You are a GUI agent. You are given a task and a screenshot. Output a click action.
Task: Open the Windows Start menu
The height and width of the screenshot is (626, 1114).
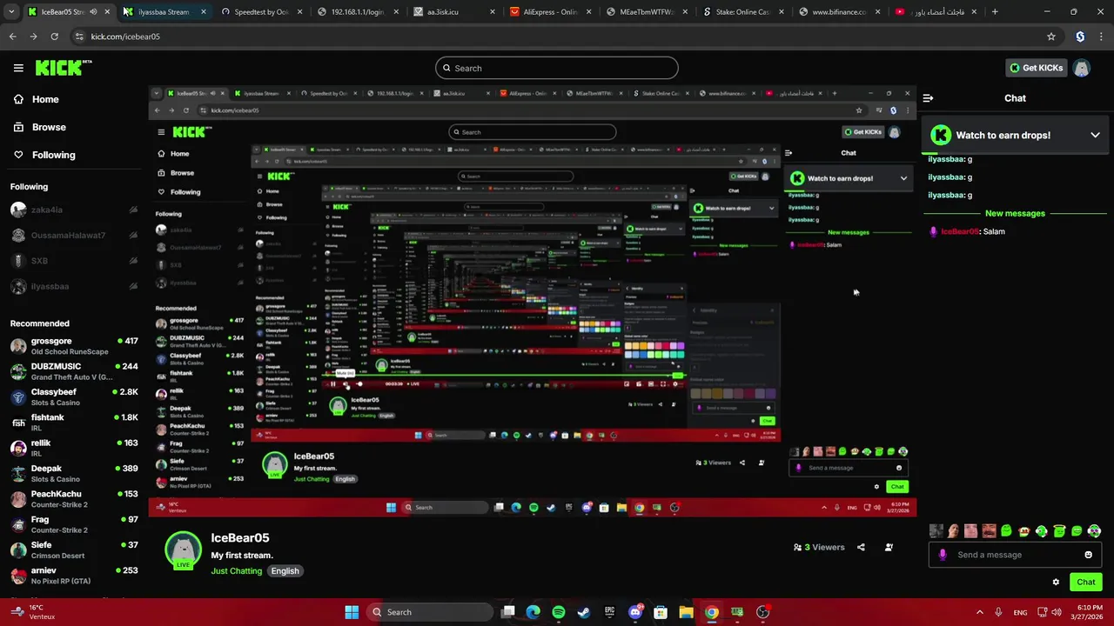coord(352,612)
